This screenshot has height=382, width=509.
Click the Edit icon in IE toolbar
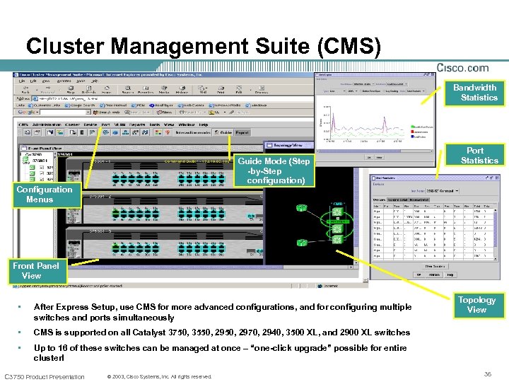pyautogui.click(x=239, y=88)
